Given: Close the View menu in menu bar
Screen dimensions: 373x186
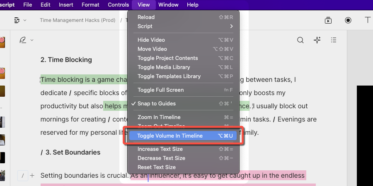Looking at the screenshot, I should click(x=144, y=5).
